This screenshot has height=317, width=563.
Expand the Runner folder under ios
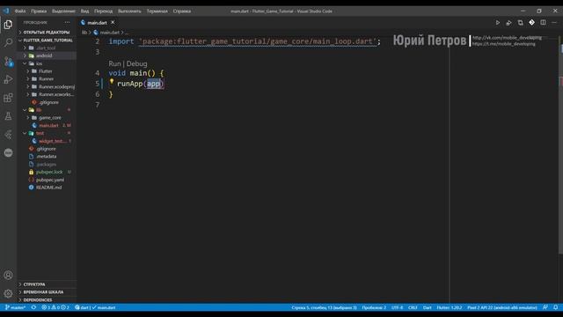[47, 79]
